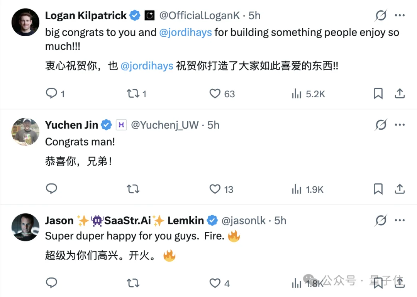Toggle retweet on Jason Lemkin's tweet

133,283
